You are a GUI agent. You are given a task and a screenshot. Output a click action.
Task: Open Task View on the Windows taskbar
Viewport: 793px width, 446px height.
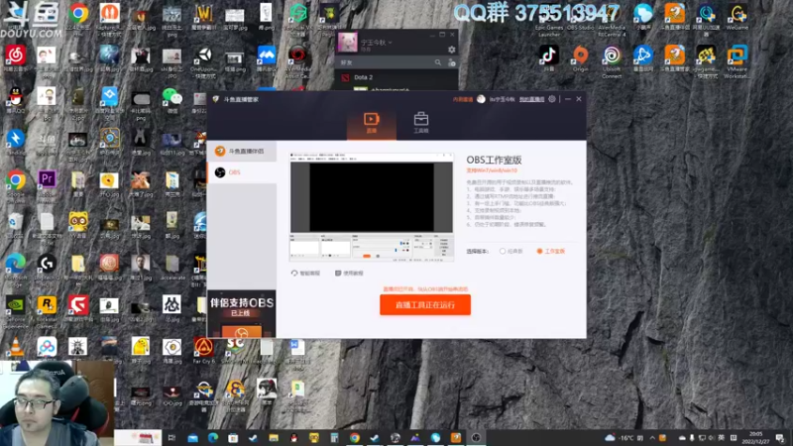171,438
